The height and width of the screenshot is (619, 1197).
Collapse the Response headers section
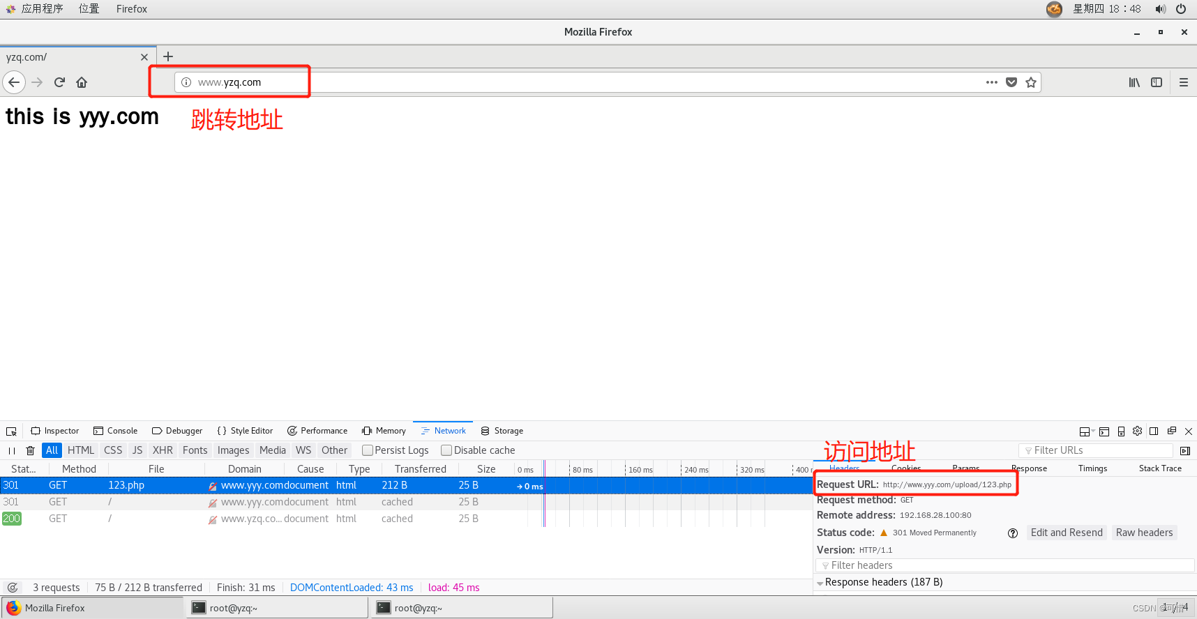tap(820, 583)
